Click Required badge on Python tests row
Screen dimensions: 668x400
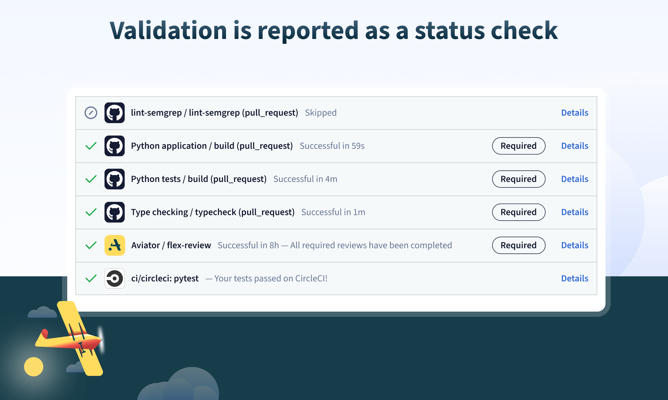pos(519,179)
